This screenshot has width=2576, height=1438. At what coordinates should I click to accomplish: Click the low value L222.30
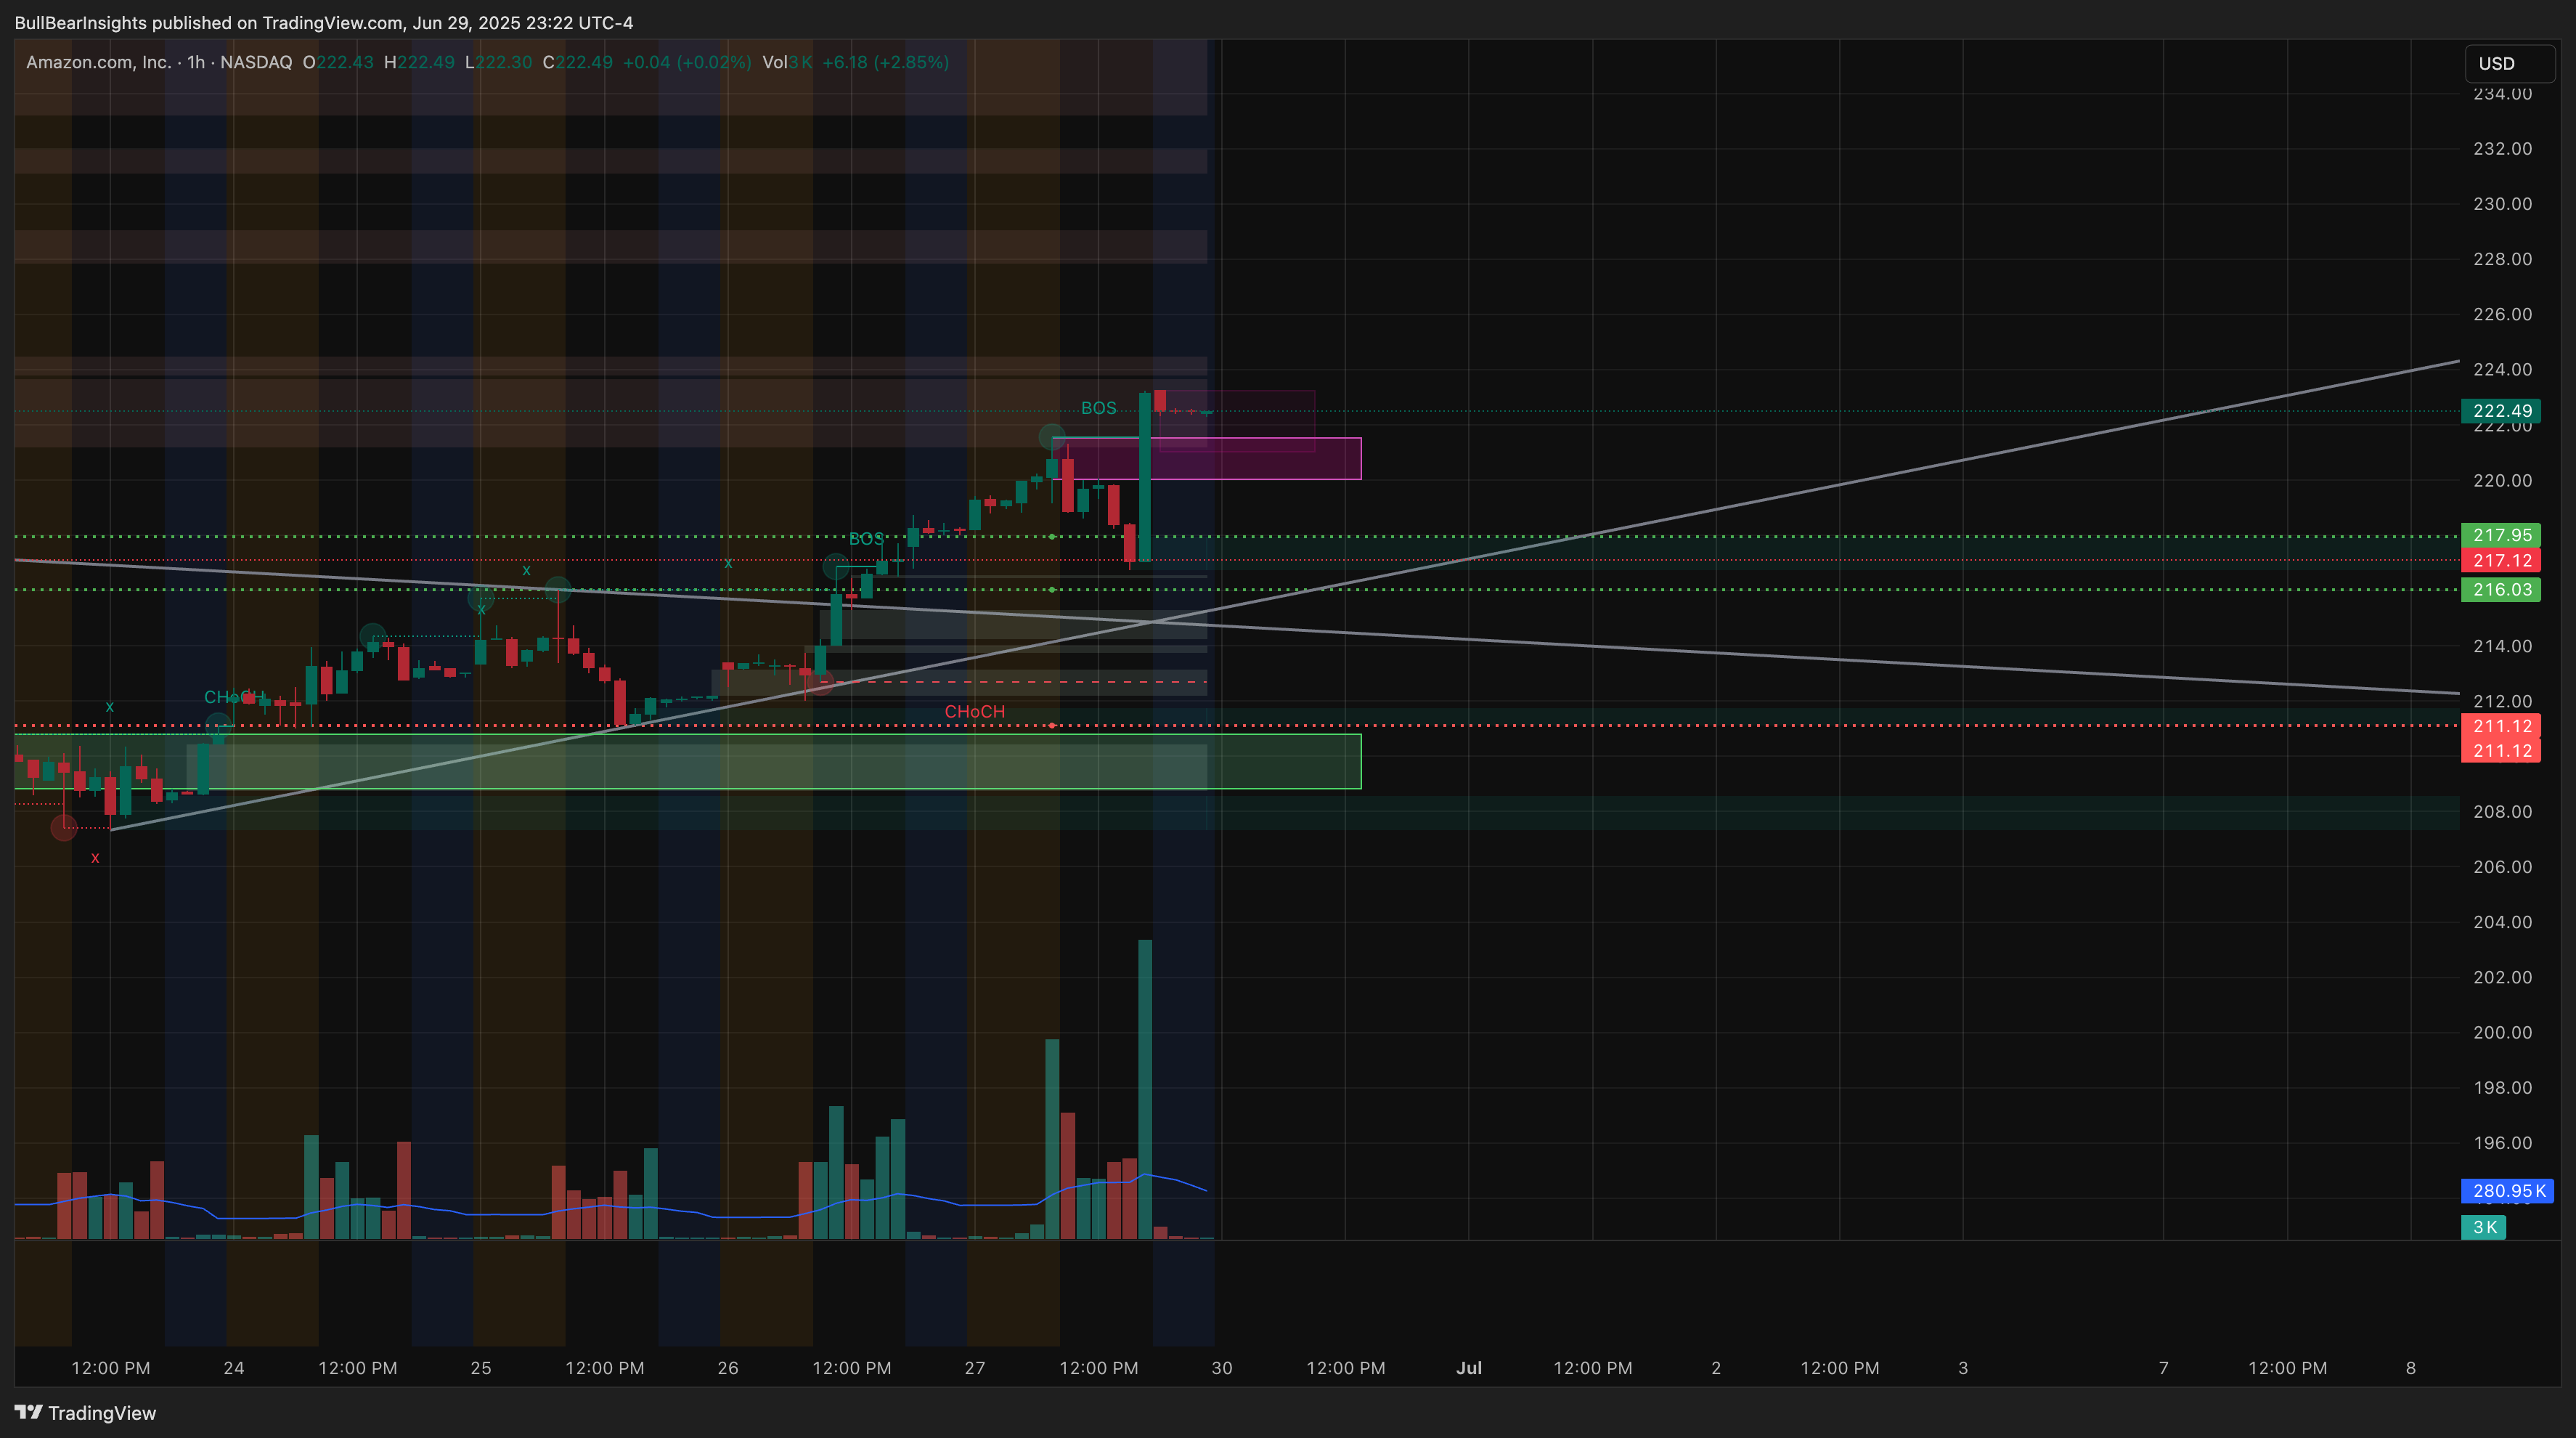click(498, 62)
